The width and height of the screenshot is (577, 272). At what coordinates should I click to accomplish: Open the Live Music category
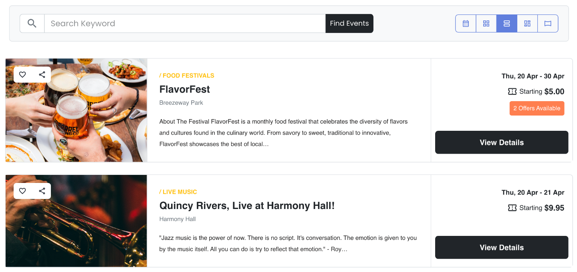click(x=178, y=192)
